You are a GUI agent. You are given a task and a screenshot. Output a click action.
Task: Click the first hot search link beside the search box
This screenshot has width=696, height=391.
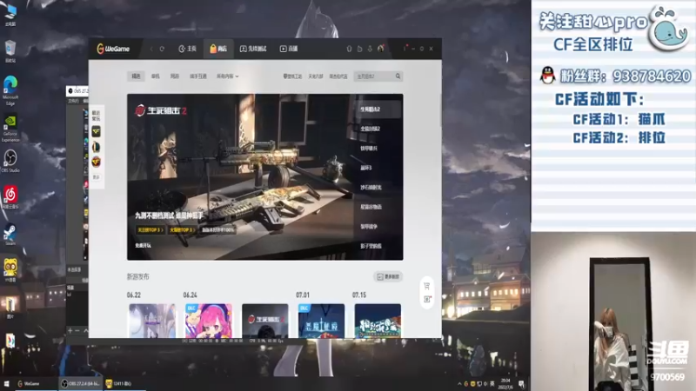292,76
